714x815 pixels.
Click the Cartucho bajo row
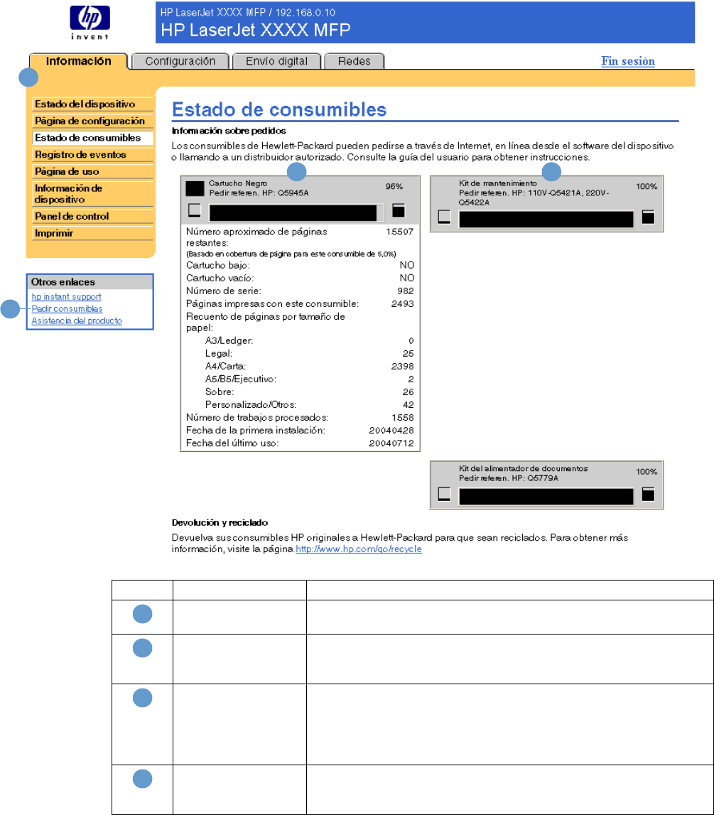[x=301, y=265]
